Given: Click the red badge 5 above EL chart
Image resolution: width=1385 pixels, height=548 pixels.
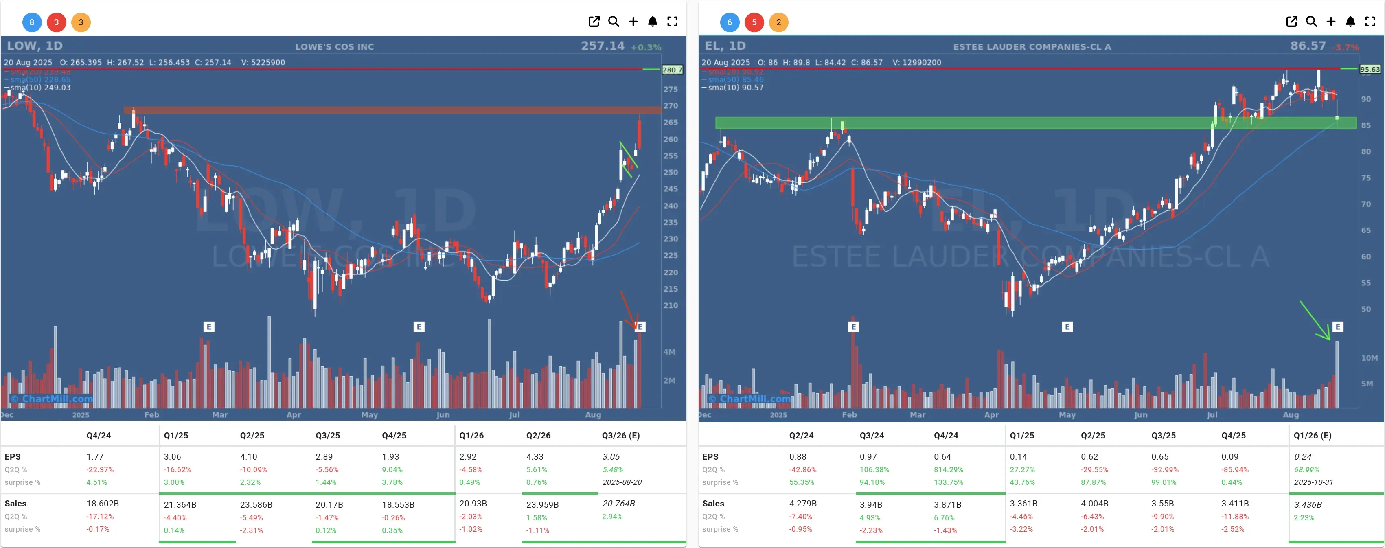Looking at the screenshot, I should point(754,22).
